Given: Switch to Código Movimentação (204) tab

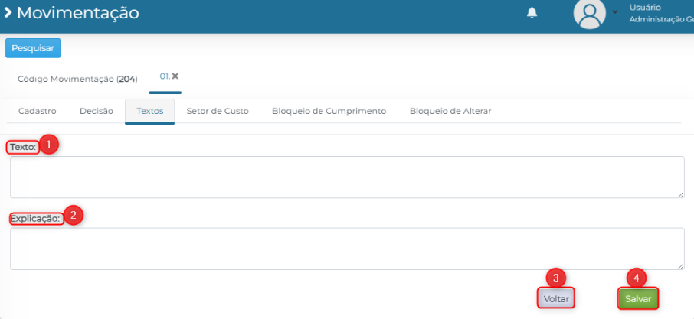Looking at the screenshot, I should [77, 79].
